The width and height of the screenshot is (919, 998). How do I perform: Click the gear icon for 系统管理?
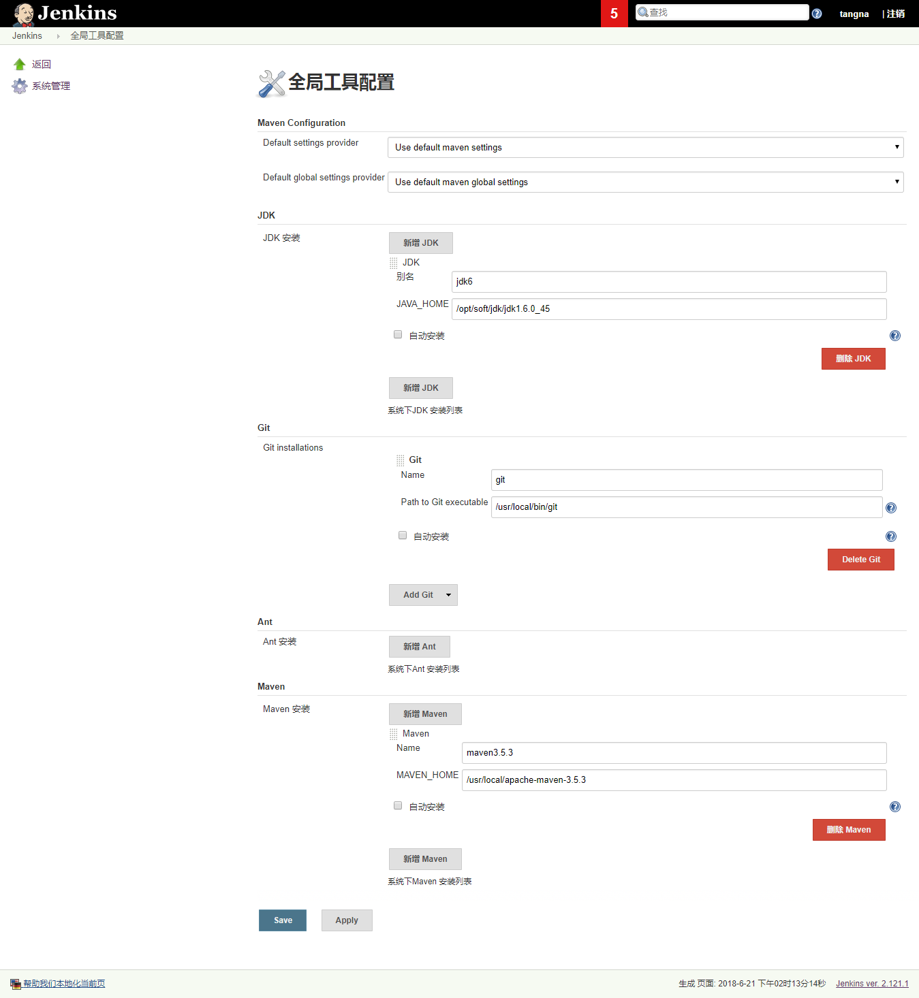20,86
